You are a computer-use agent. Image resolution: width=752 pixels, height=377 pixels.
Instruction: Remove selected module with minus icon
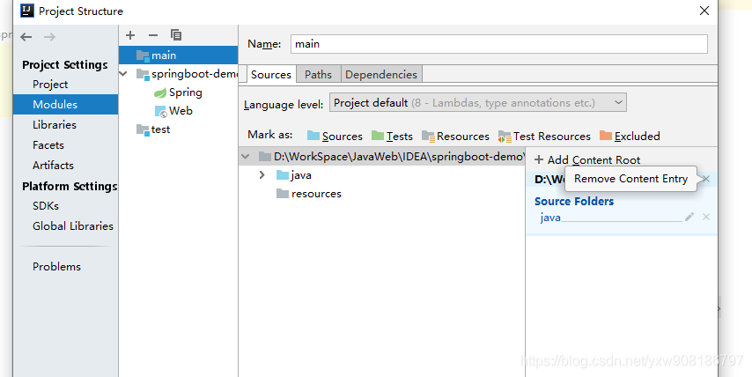click(x=153, y=35)
